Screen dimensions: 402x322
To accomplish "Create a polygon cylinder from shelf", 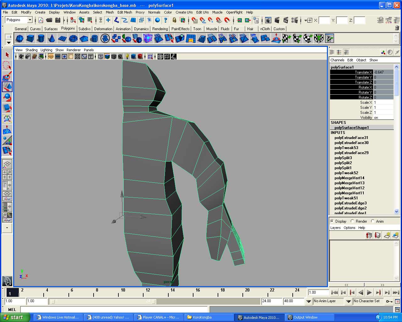I will (41, 39).
